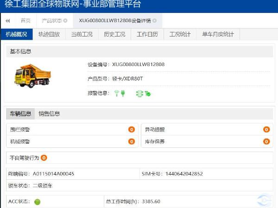Image resolution: width=278 pixels, height=208 pixels.
Task: Click the 终端编号 value A0115014A00045
Action: 53,174
